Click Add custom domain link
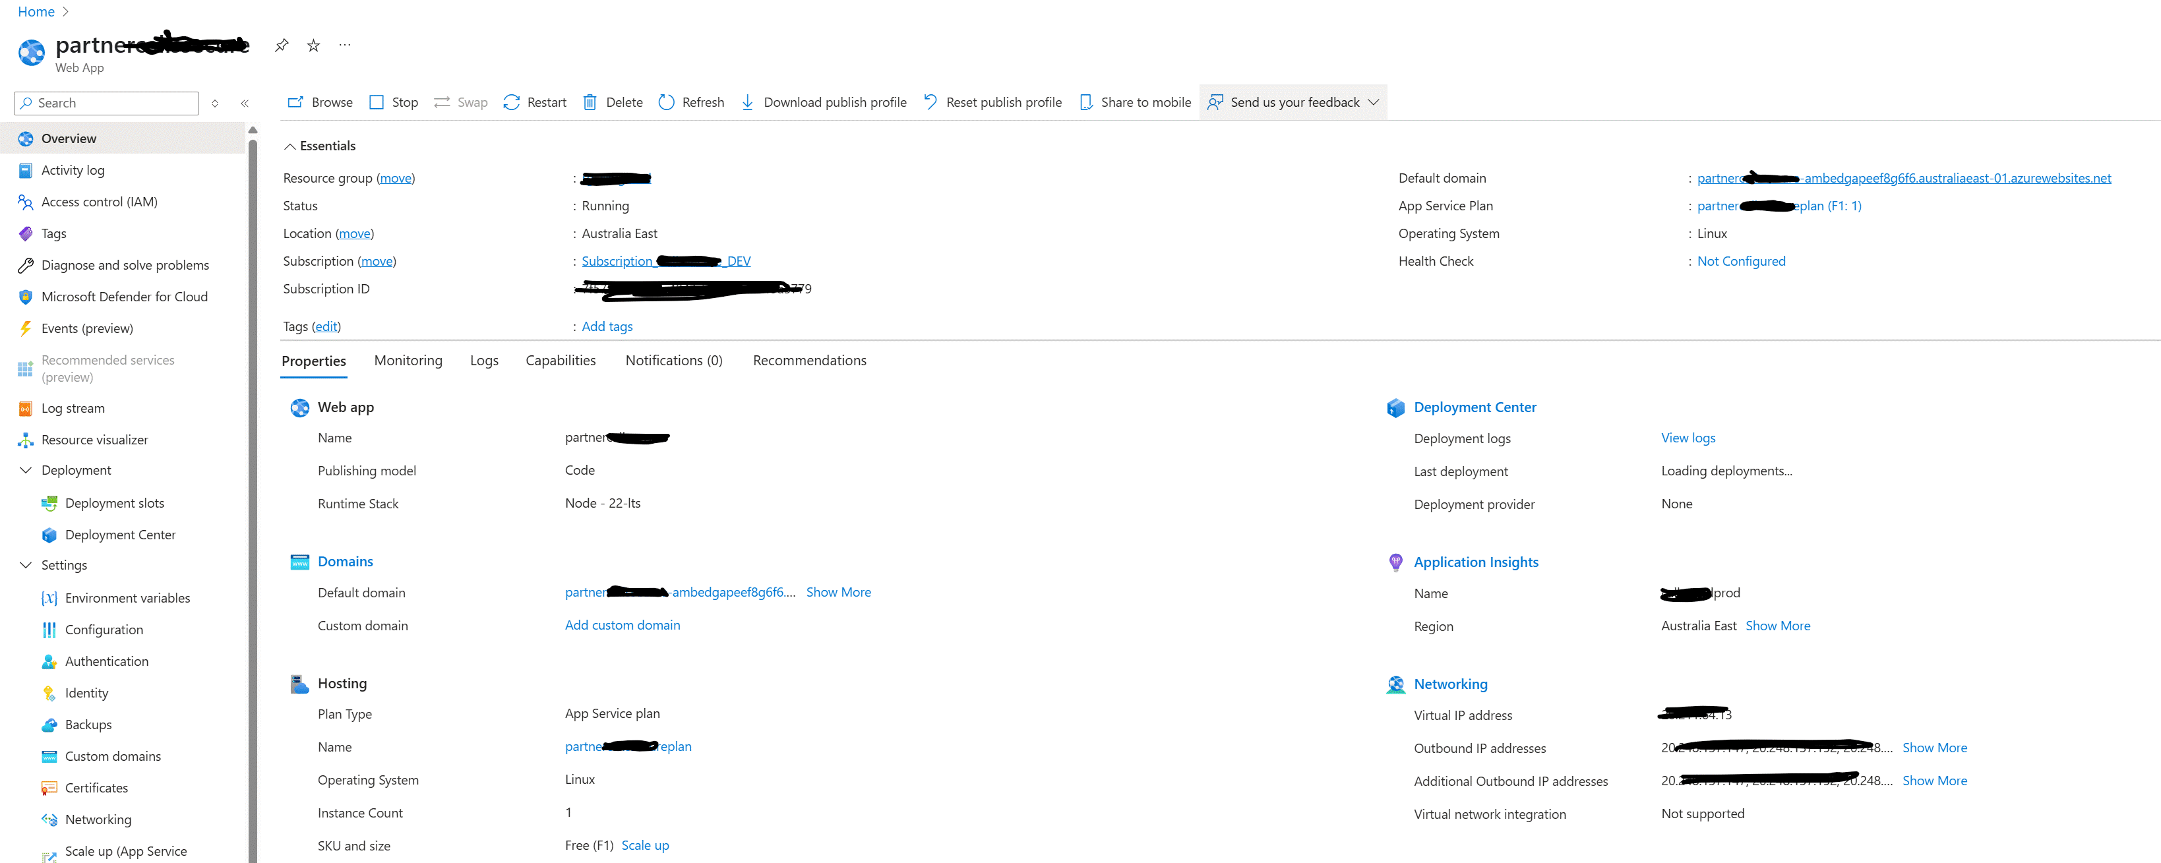2161x863 pixels. click(623, 626)
